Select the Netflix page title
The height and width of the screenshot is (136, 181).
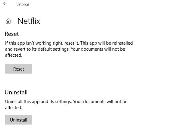click(x=29, y=21)
